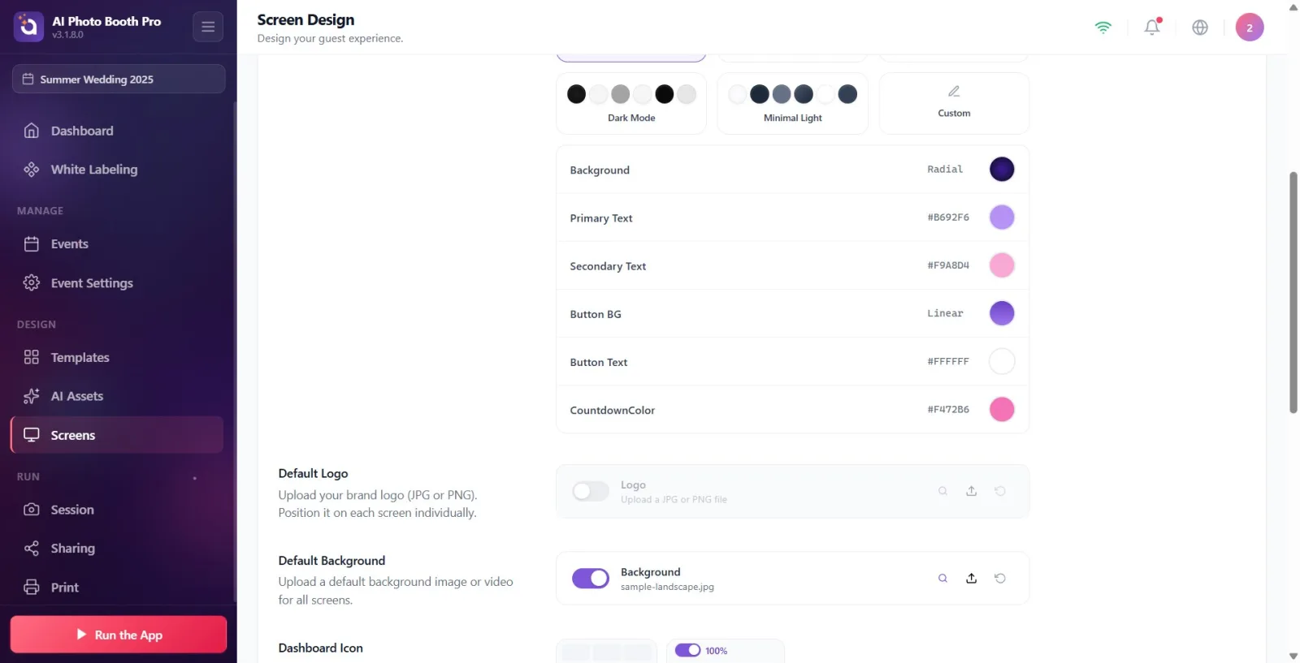Screen dimensions: 1300x663
Task: Open the Button Text white swatch
Action: coord(1002,361)
